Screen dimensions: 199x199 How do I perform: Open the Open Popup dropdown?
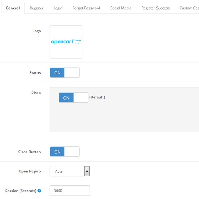(x=70, y=171)
